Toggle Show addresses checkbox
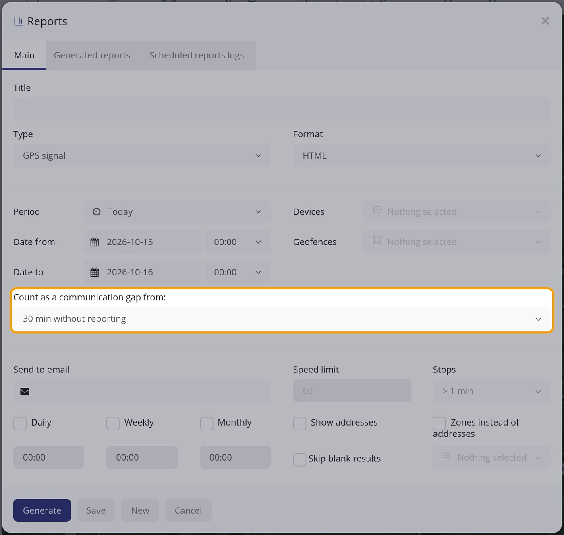The image size is (564, 535). (300, 423)
